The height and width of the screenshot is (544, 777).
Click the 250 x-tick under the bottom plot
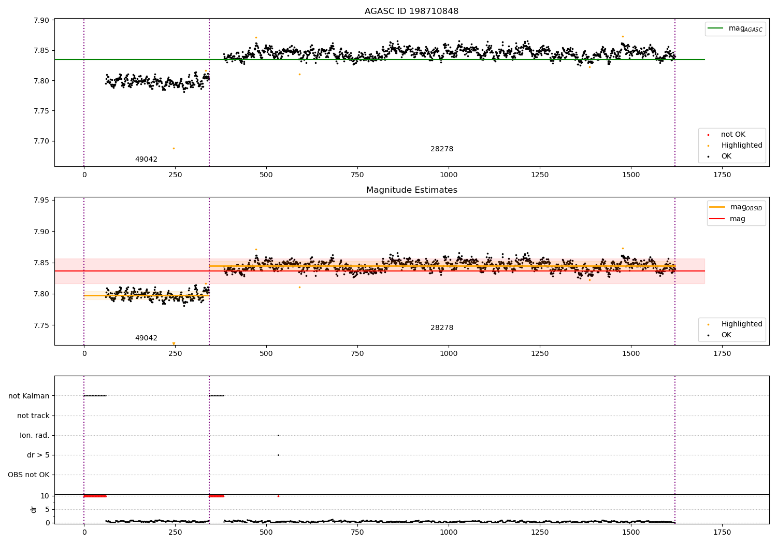coord(175,532)
